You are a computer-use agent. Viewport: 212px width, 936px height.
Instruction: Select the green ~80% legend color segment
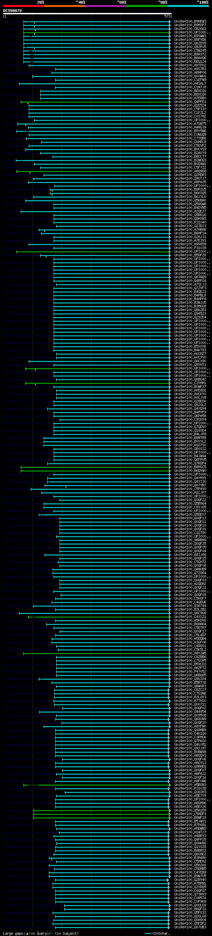click(x=147, y=6)
